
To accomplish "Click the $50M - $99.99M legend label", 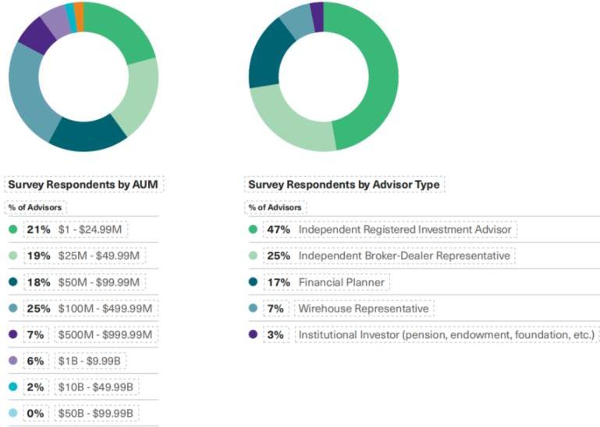I will (x=98, y=282).
